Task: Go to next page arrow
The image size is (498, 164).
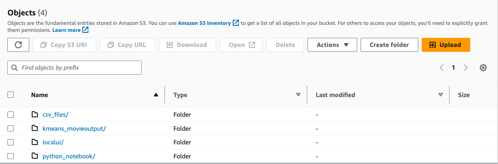Action: [x=466, y=68]
